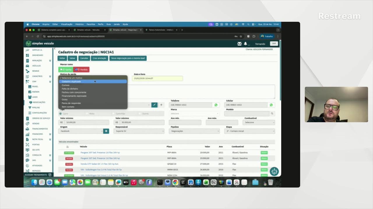
Task: Click the Criar anotação button
Action: (99, 58)
